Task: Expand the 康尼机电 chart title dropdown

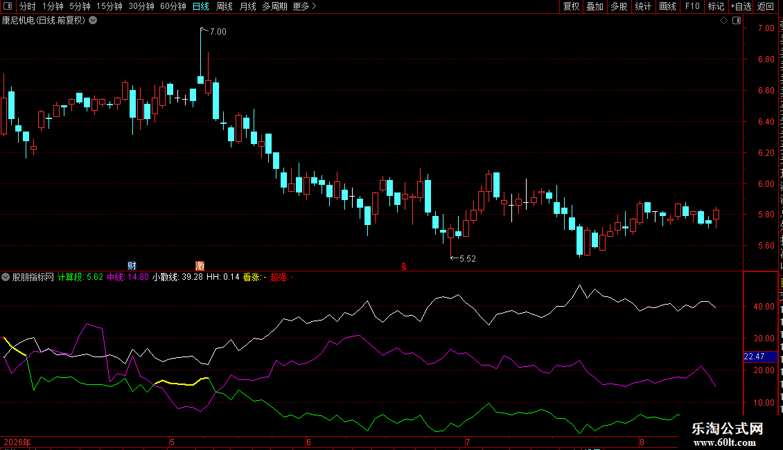Action: pyautogui.click(x=93, y=21)
